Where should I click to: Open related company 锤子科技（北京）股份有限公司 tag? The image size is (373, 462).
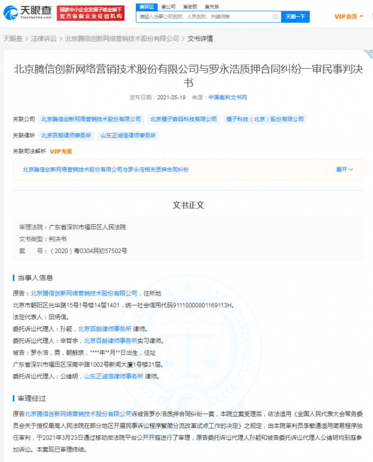pos(265,119)
